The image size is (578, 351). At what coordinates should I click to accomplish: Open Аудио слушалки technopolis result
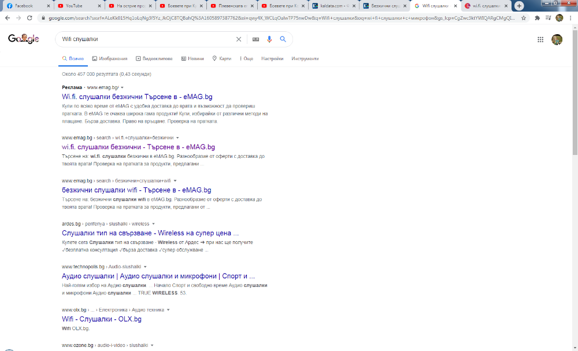[158, 276]
